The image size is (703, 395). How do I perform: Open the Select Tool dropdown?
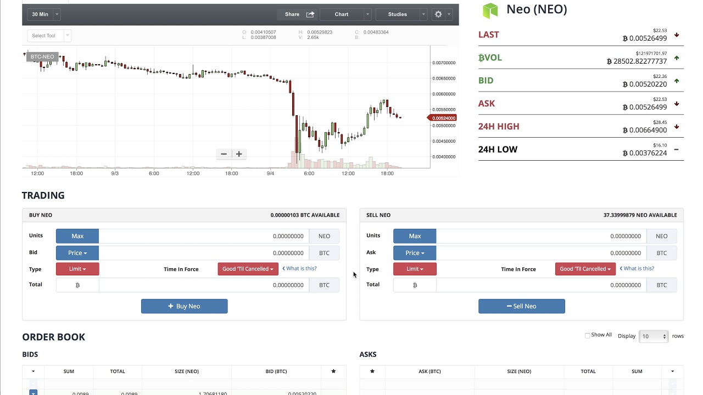[49, 36]
